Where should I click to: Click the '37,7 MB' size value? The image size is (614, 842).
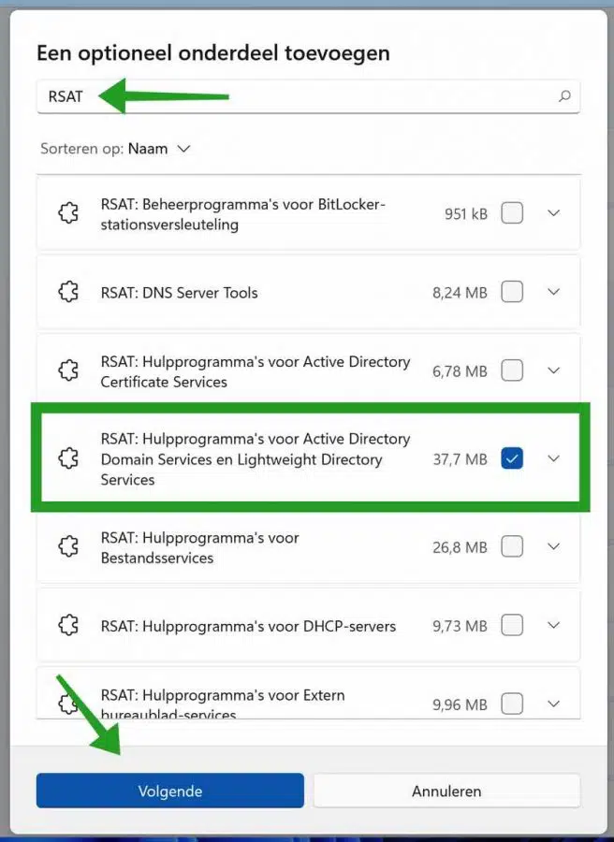pos(460,459)
